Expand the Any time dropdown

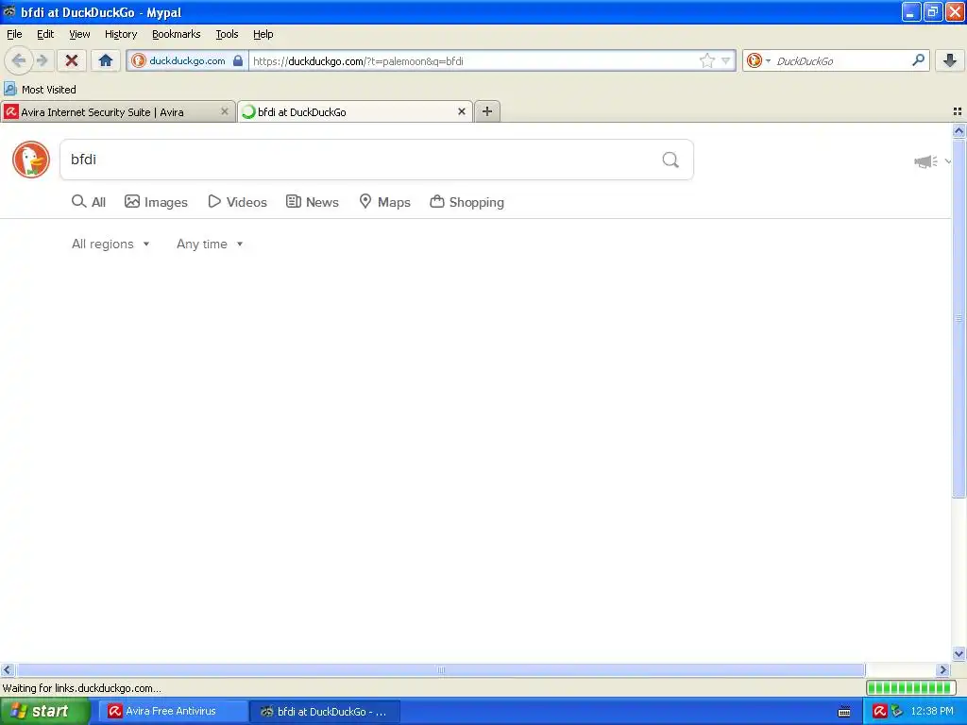210,244
